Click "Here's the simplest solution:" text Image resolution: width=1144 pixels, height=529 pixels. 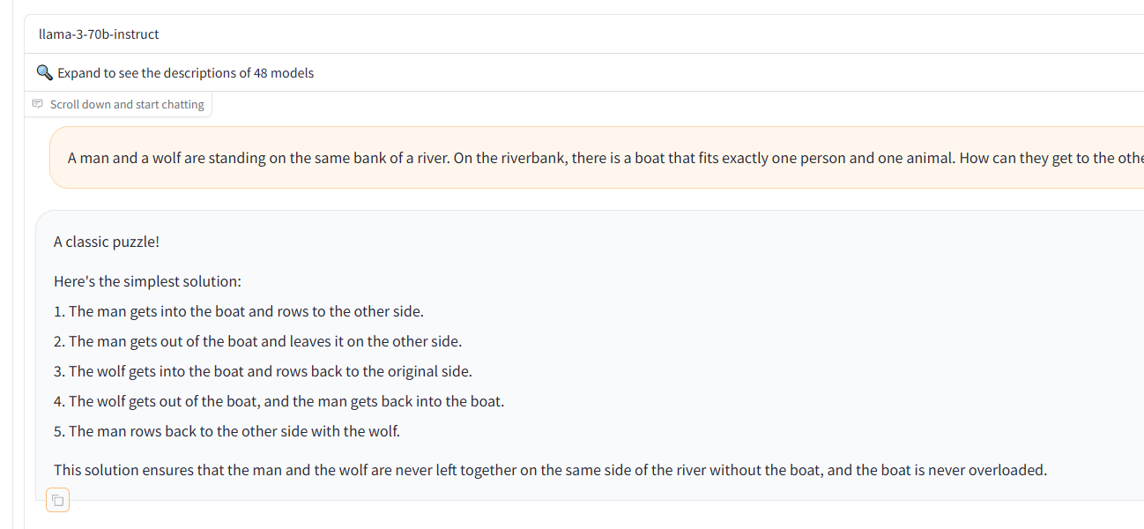pyautogui.click(x=147, y=281)
